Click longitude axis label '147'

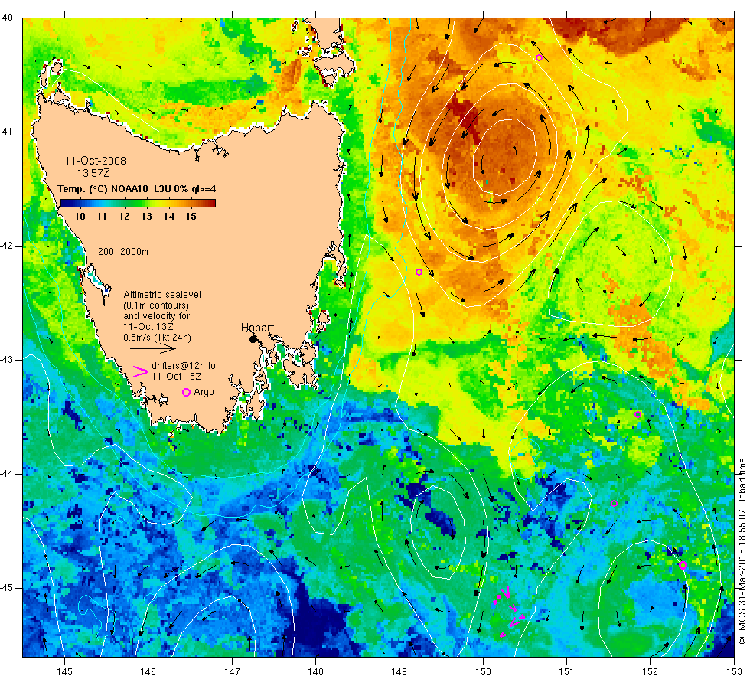click(x=232, y=672)
